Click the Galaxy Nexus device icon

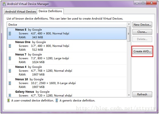click(x=10, y=95)
